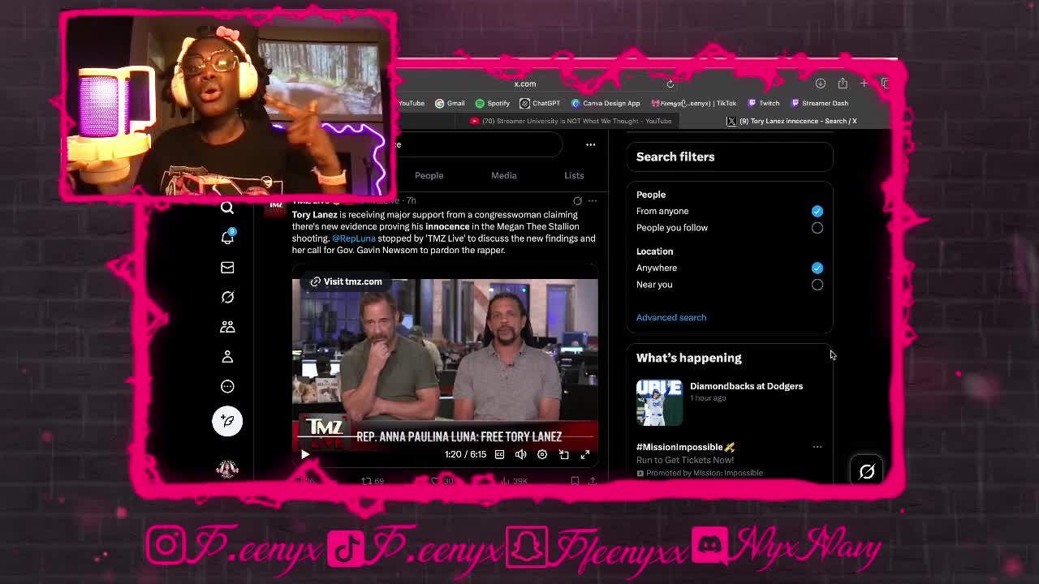
Task: Bookmark the TMZ post
Action: pyautogui.click(x=575, y=481)
